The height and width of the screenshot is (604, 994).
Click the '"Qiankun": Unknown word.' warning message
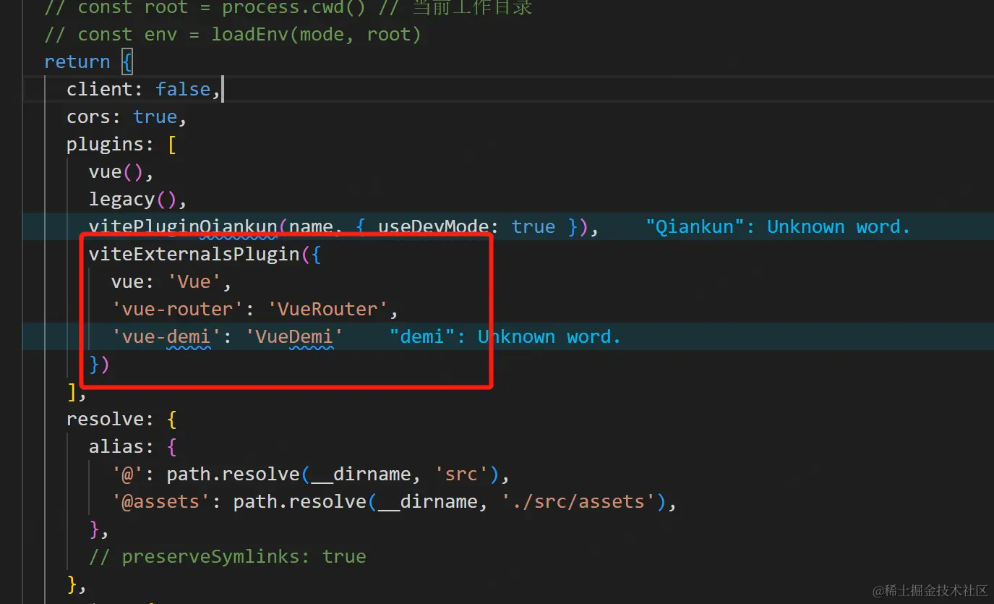pyautogui.click(x=778, y=226)
